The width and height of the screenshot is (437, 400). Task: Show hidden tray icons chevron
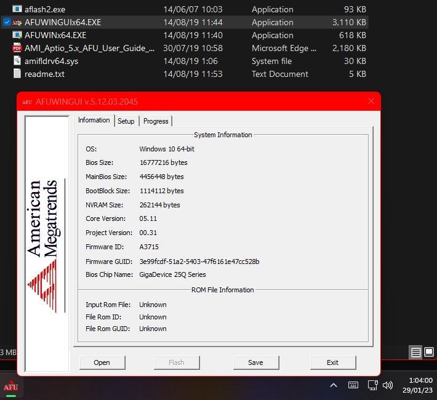[x=334, y=385]
